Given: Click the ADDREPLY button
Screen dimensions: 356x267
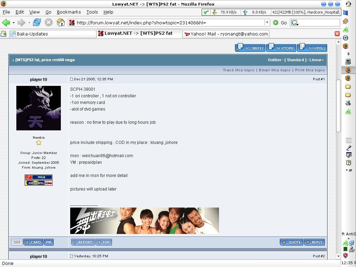Looking at the screenshot, I should 250,48.
